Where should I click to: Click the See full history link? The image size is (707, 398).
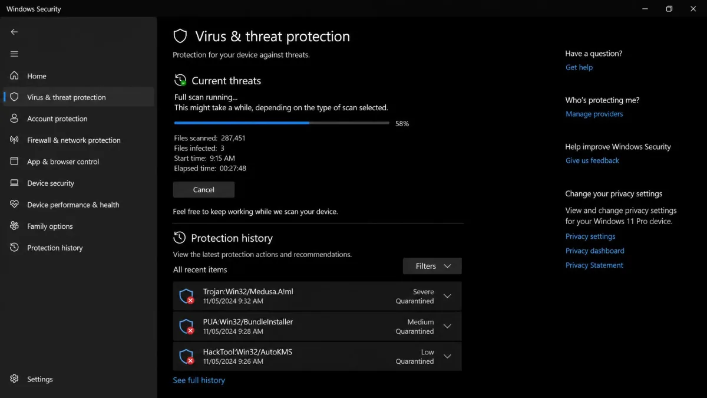tap(199, 380)
